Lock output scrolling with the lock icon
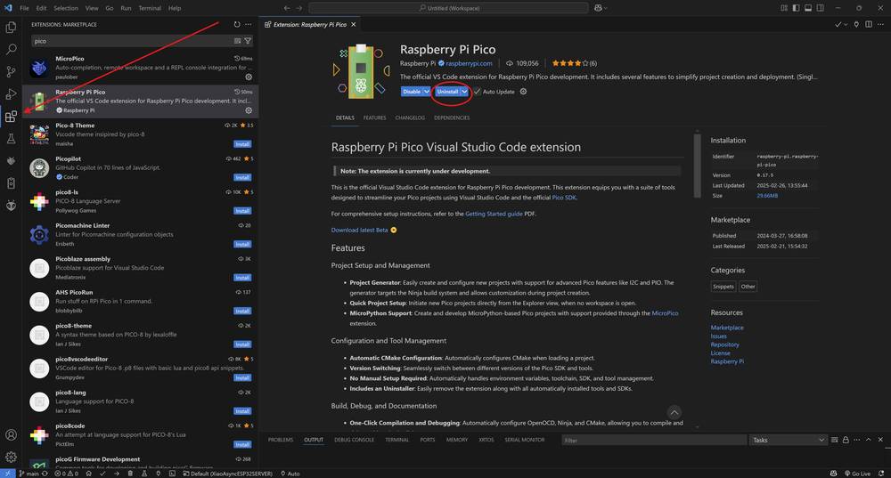This screenshot has width=891, height=478. pyautogui.click(x=846, y=440)
